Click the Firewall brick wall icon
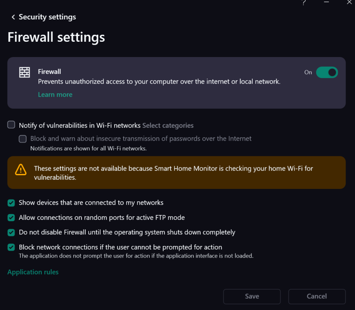 25,72
